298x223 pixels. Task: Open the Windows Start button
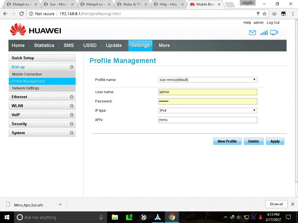click(7, 217)
